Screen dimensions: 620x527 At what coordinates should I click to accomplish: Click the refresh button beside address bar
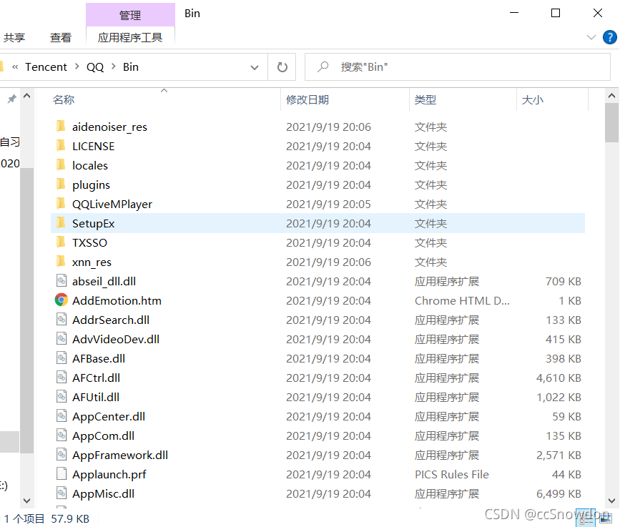coord(282,67)
